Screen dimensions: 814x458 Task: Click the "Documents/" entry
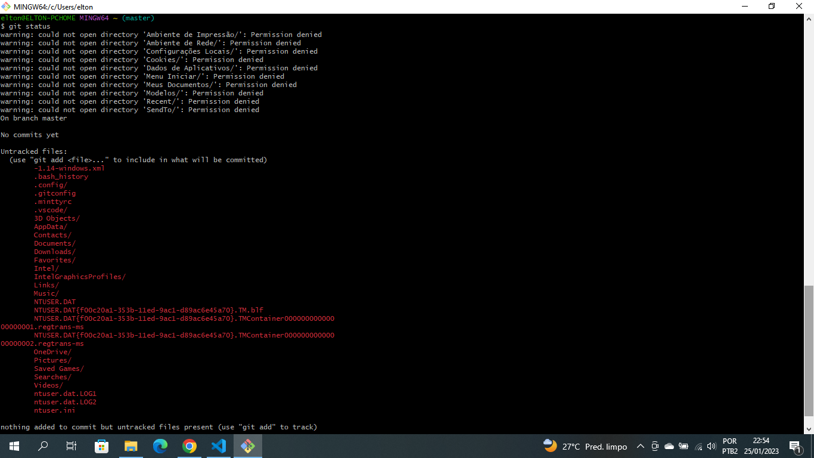tap(55, 243)
